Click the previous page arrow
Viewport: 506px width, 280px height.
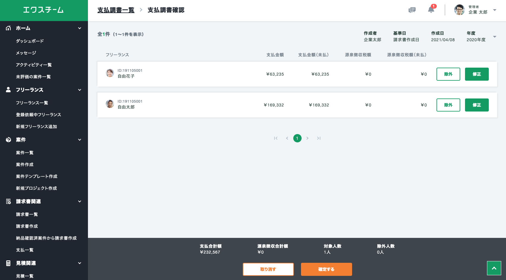coord(287,138)
